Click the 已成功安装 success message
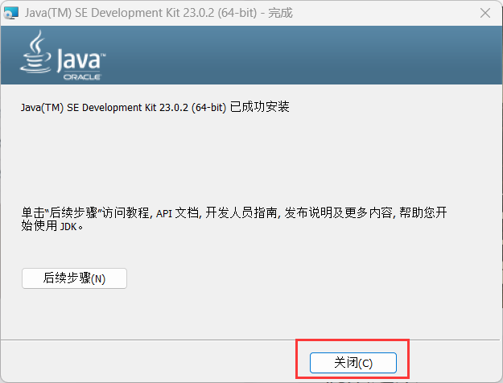This screenshot has width=503, height=383. (x=260, y=107)
